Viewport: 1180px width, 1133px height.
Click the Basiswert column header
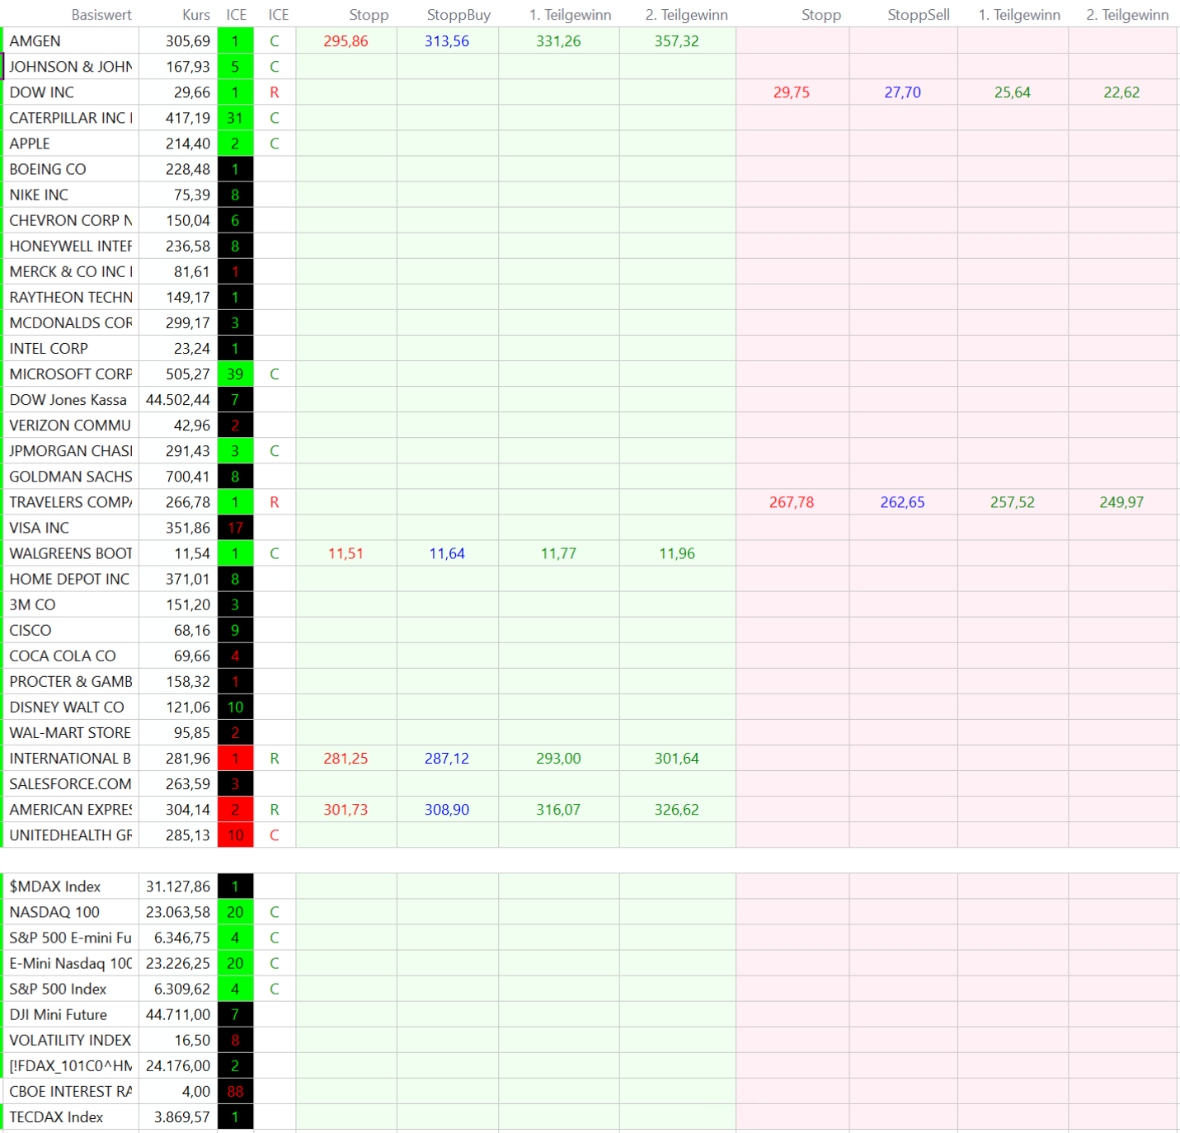tap(101, 15)
